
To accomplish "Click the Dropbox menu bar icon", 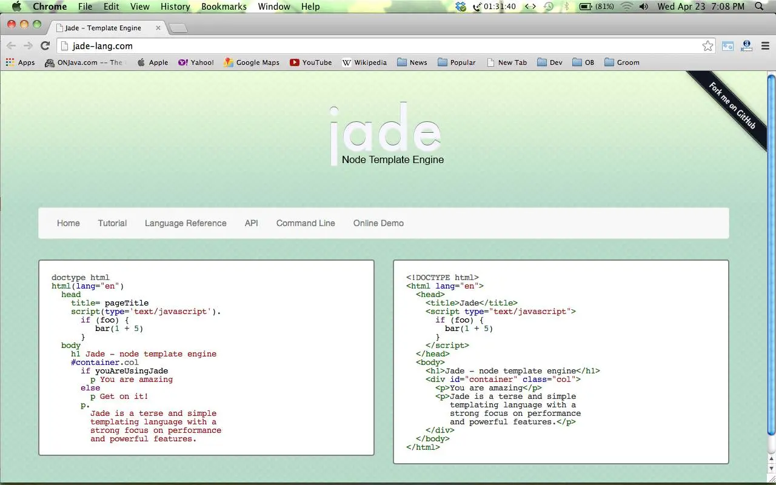I will pos(461,7).
